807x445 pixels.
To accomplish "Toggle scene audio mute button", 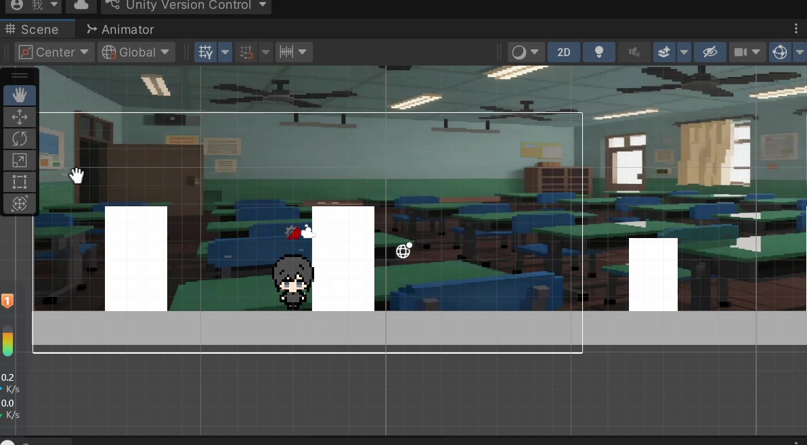I will (x=634, y=52).
